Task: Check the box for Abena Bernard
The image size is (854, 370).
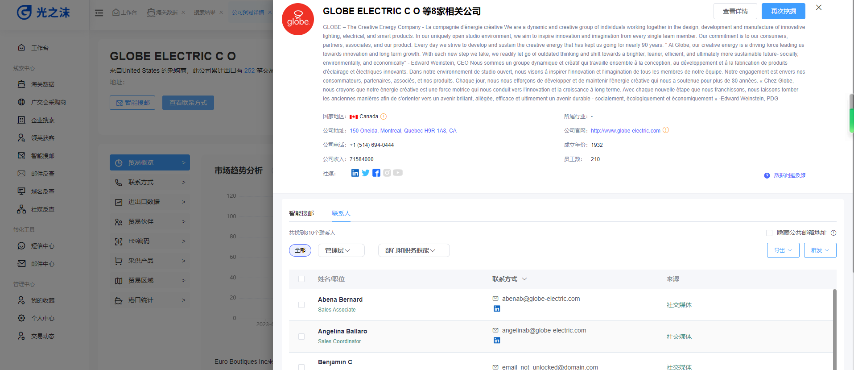Action: pos(301,305)
